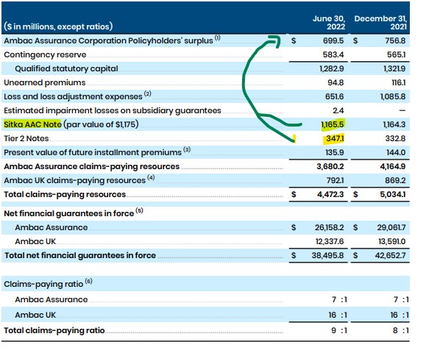Click highlighted Tier 2 value 347.1
The width and height of the screenshot is (426, 353).
pyautogui.click(x=335, y=138)
